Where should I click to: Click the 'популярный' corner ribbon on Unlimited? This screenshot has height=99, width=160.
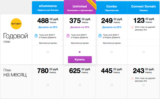coord(92,4)
